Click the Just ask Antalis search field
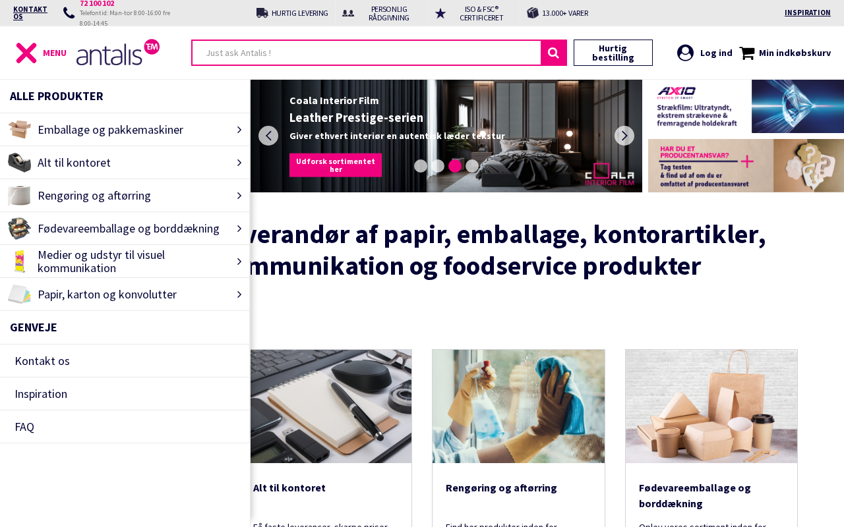 tap(367, 53)
